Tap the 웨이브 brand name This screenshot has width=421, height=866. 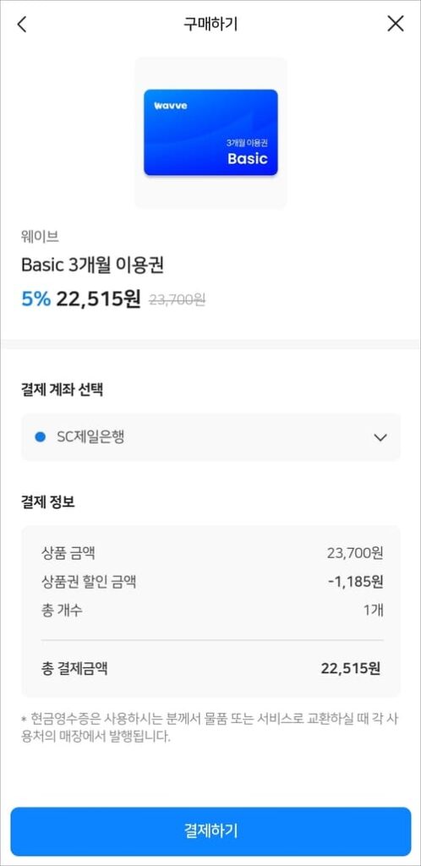(x=41, y=238)
